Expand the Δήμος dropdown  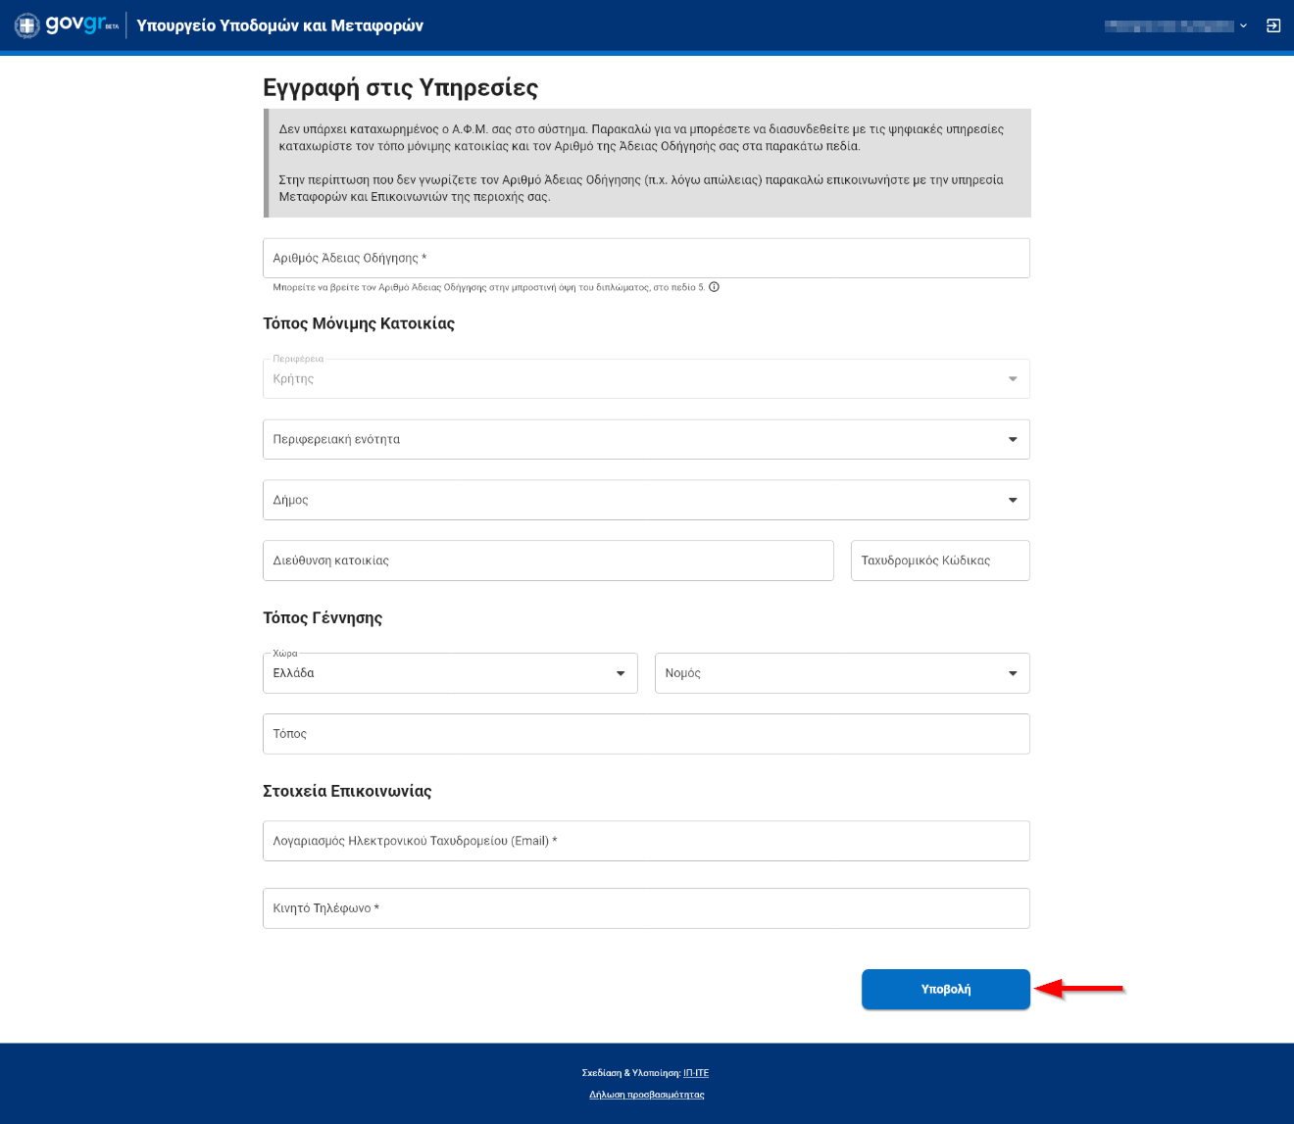(x=646, y=500)
